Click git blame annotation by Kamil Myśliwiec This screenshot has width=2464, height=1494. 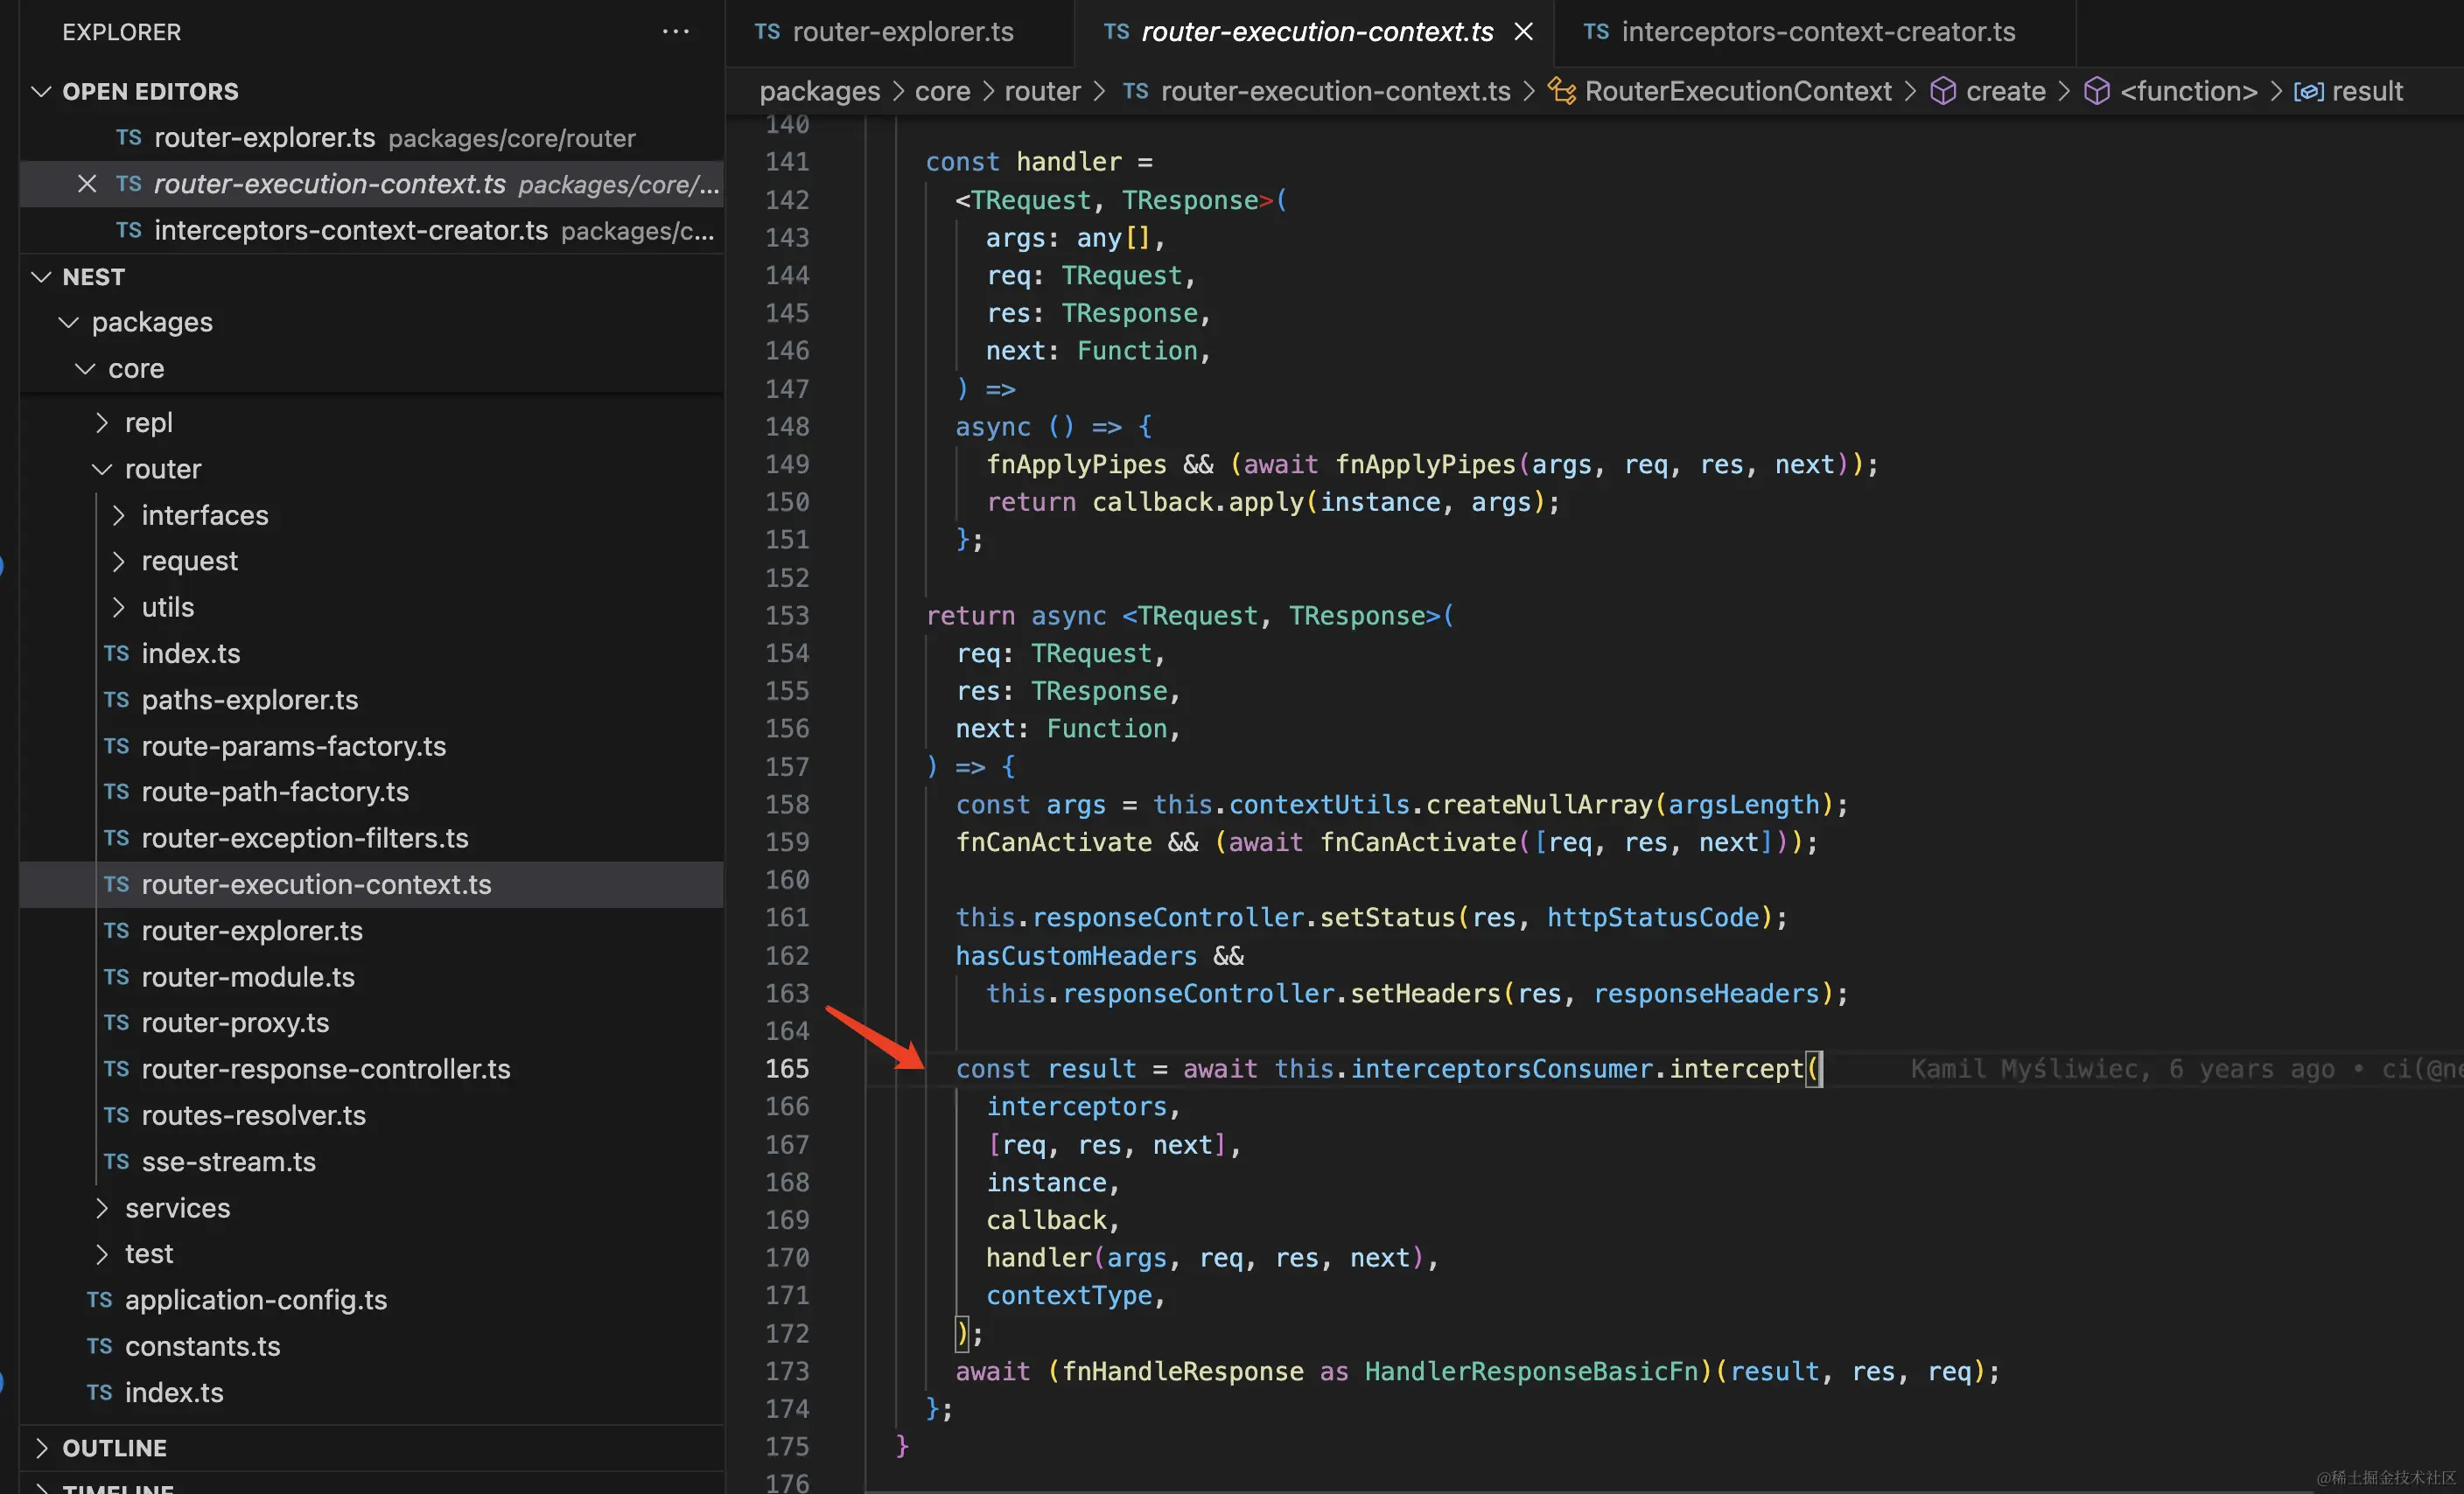coord(2186,1069)
